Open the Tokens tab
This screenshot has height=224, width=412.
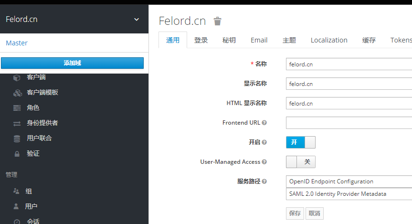401,40
